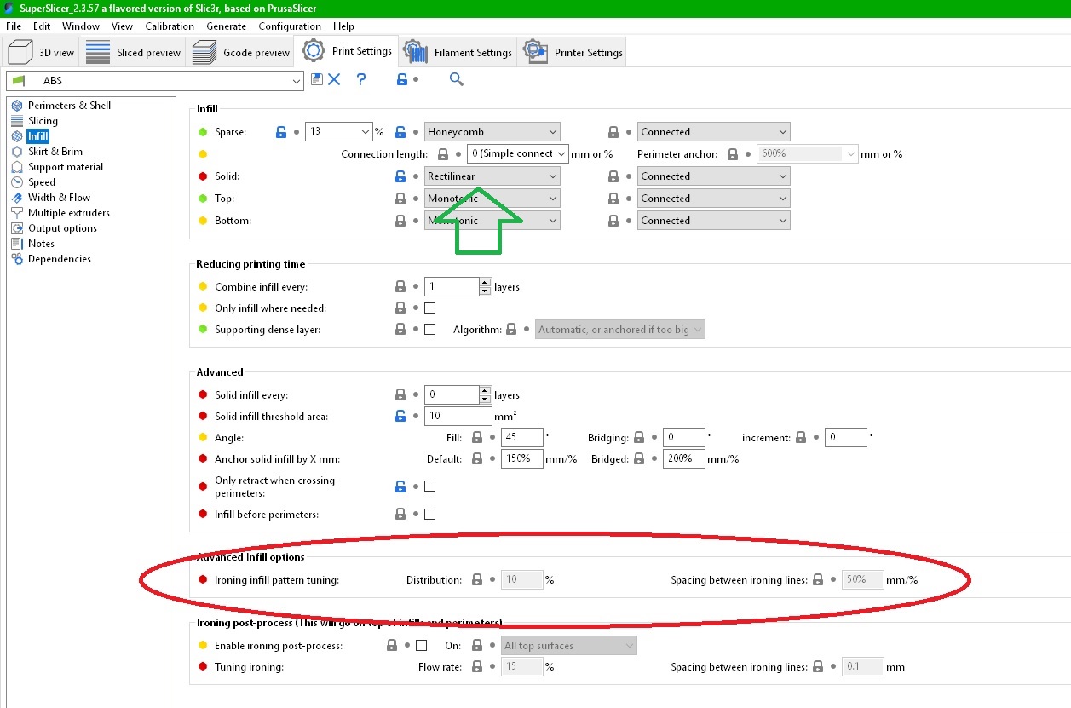Image resolution: width=1071 pixels, height=708 pixels.
Task: Click the lock icon for Top pattern
Action: (x=400, y=199)
